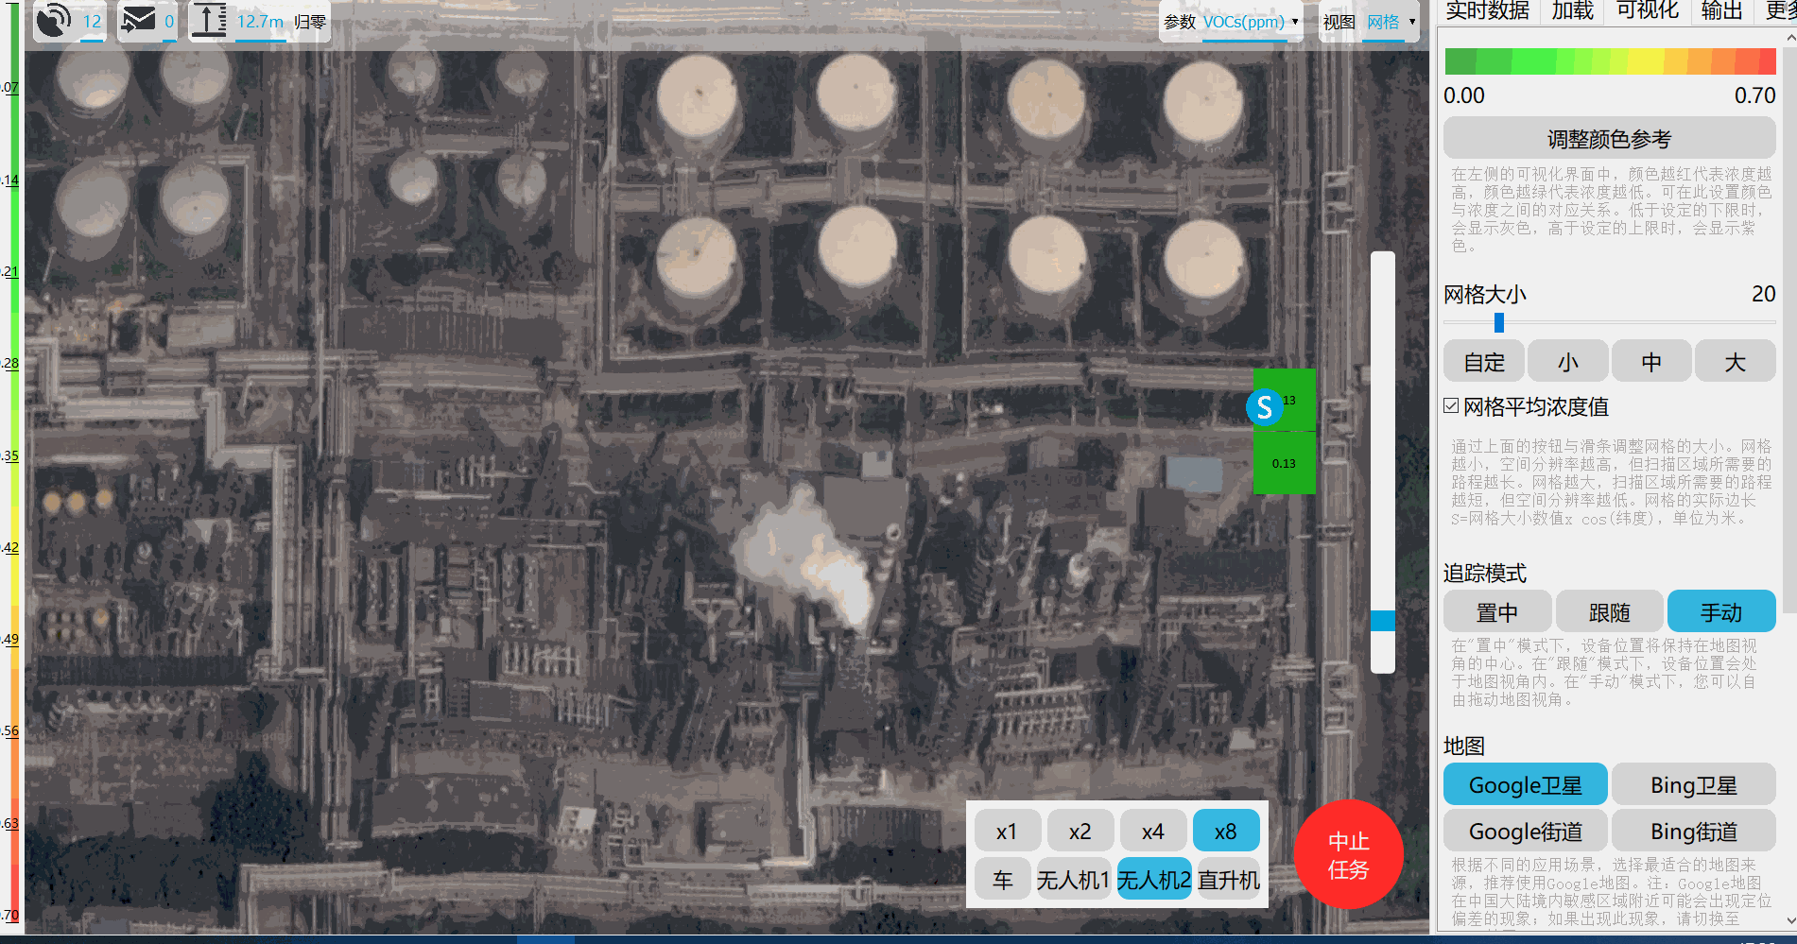This screenshot has height=944, width=1797.
Task: Click the altitude height icon
Action: [208, 20]
